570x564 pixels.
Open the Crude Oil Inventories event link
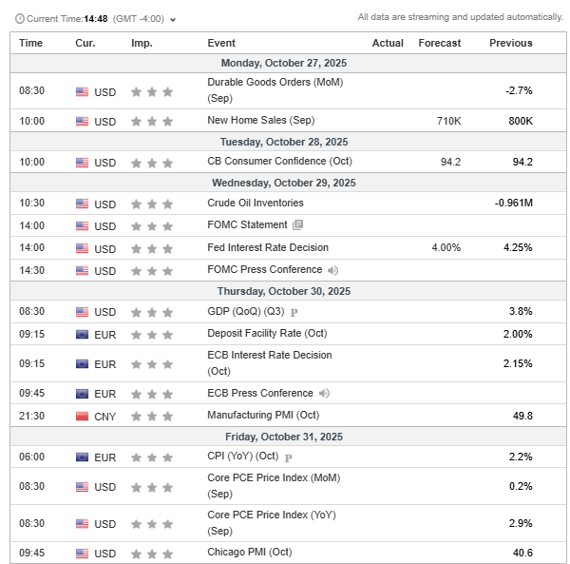point(255,203)
